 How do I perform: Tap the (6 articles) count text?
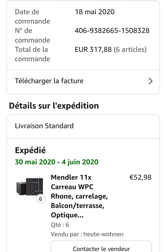tap(130, 49)
